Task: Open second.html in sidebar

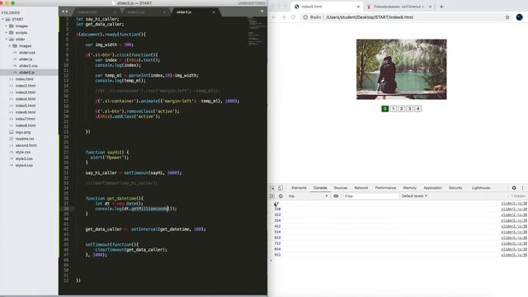Action: 26,145
